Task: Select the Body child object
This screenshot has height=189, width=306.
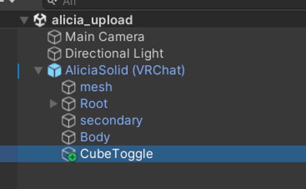Action: click(95, 137)
